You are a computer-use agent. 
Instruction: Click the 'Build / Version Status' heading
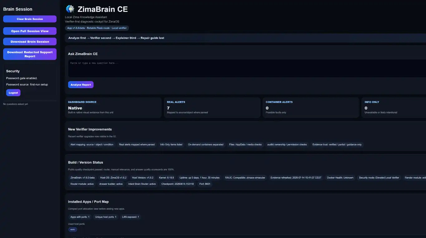coord(85,163)
